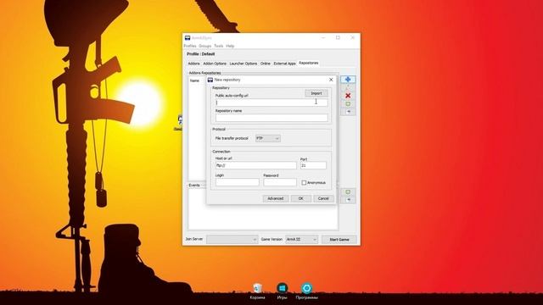Click the Repository name field
Viewport: 543px width, 305px height.
pos(271,118)
